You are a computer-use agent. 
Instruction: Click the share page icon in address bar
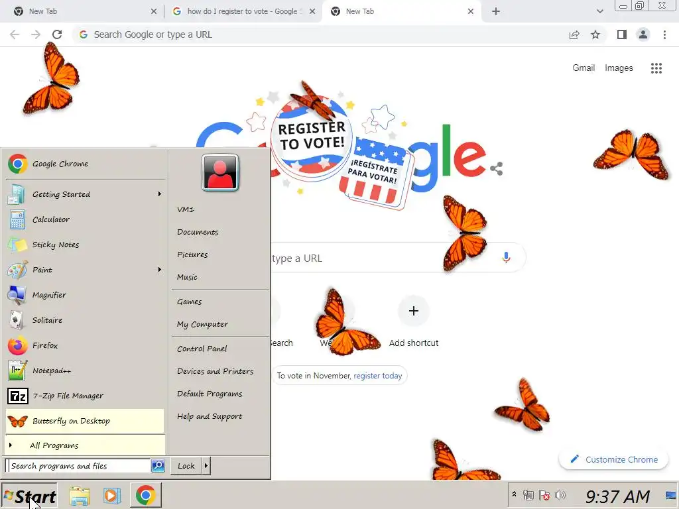(574, 34)
